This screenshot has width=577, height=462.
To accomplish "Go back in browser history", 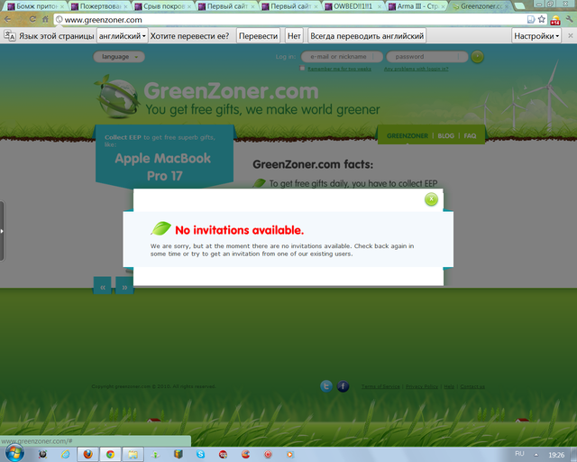I will click(x=8, y=19).
